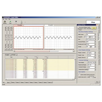Screen dimensions: 102x102
Task: Toggle the third channel On button under gauges
Action: coord(11,49)
